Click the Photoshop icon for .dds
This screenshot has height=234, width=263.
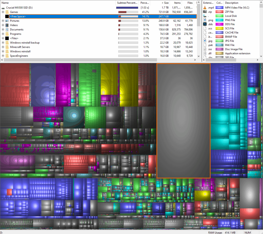point(205,24)
